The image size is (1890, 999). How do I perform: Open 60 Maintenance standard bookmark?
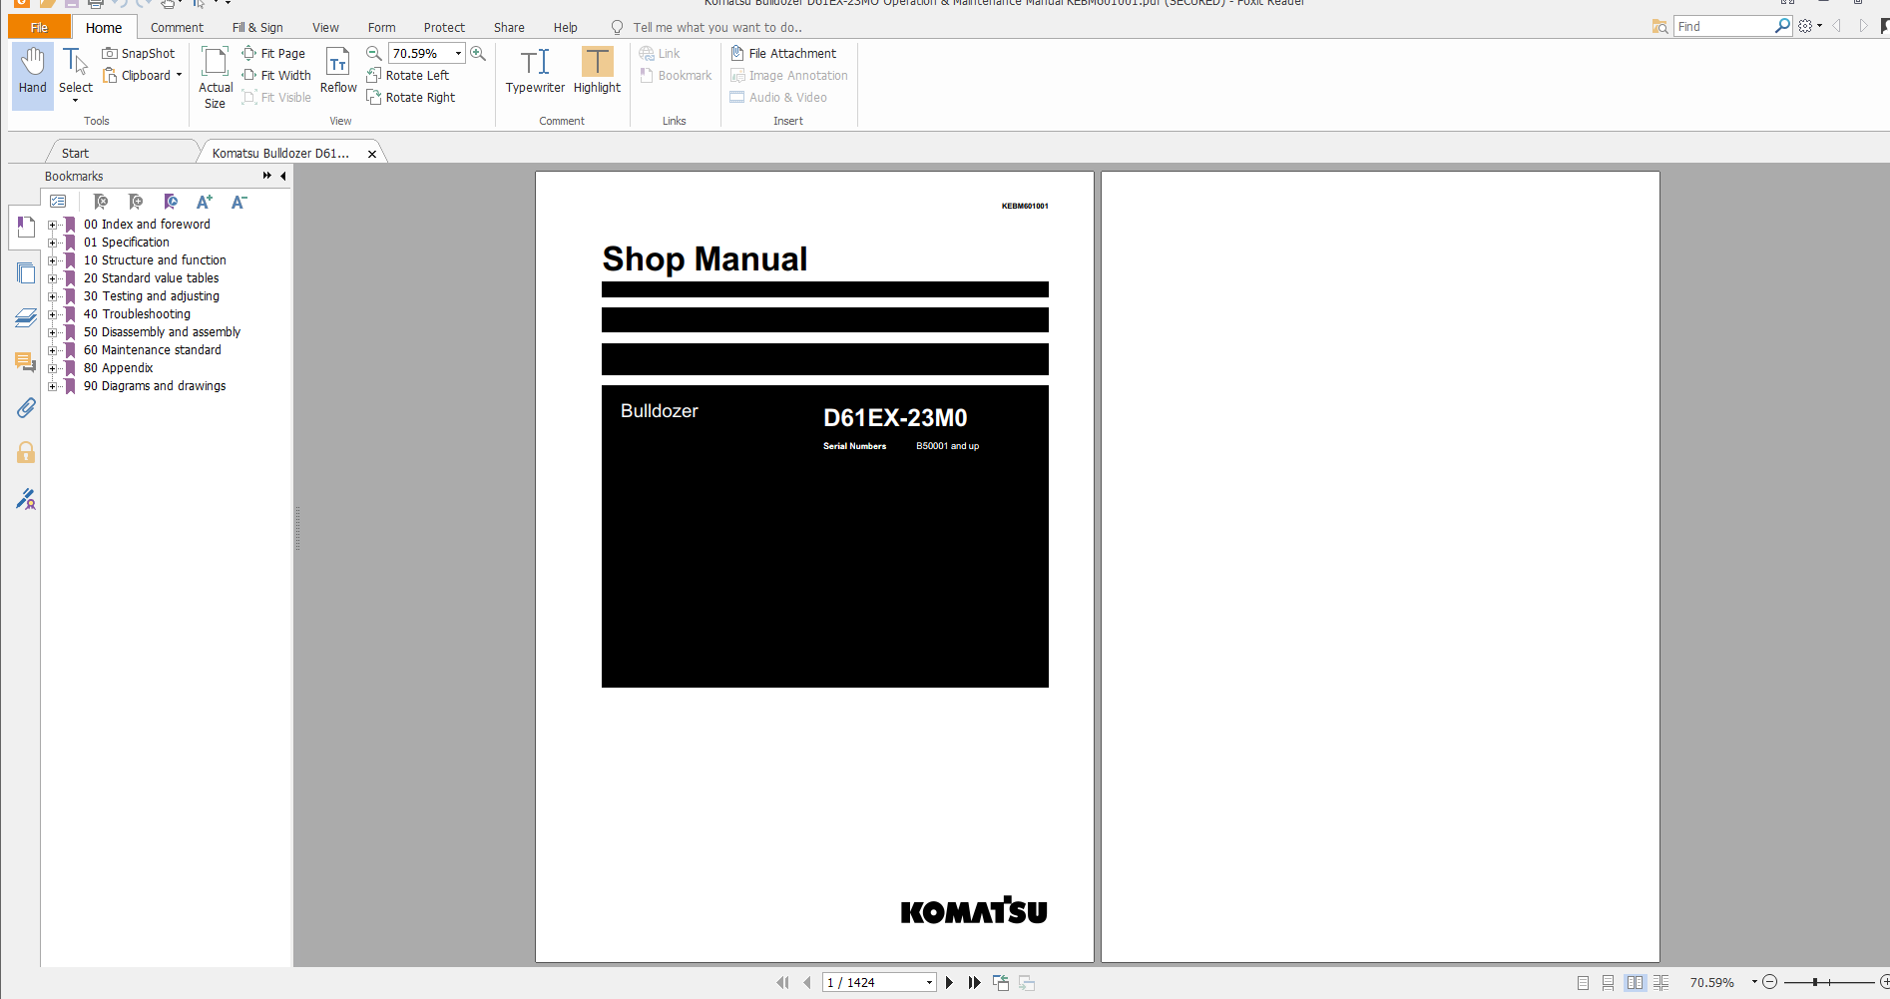point(153,350)
